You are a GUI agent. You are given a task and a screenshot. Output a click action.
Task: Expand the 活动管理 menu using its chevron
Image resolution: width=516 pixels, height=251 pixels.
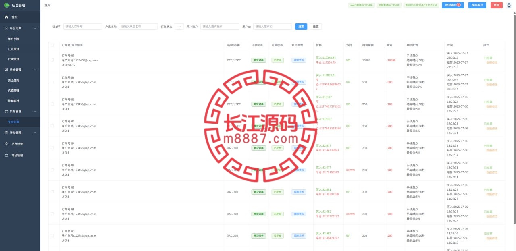coord(35,133)
